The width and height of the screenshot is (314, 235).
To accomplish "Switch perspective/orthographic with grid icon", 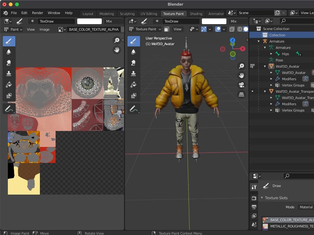I will point(241,94).
